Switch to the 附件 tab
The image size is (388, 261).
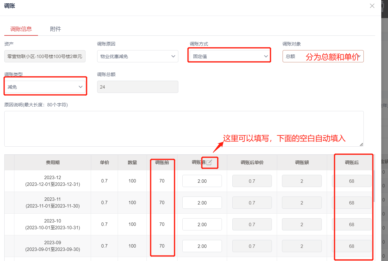tap(55, 29)
